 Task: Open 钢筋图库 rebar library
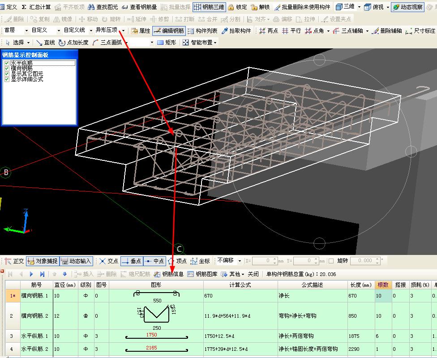point(202,274)
